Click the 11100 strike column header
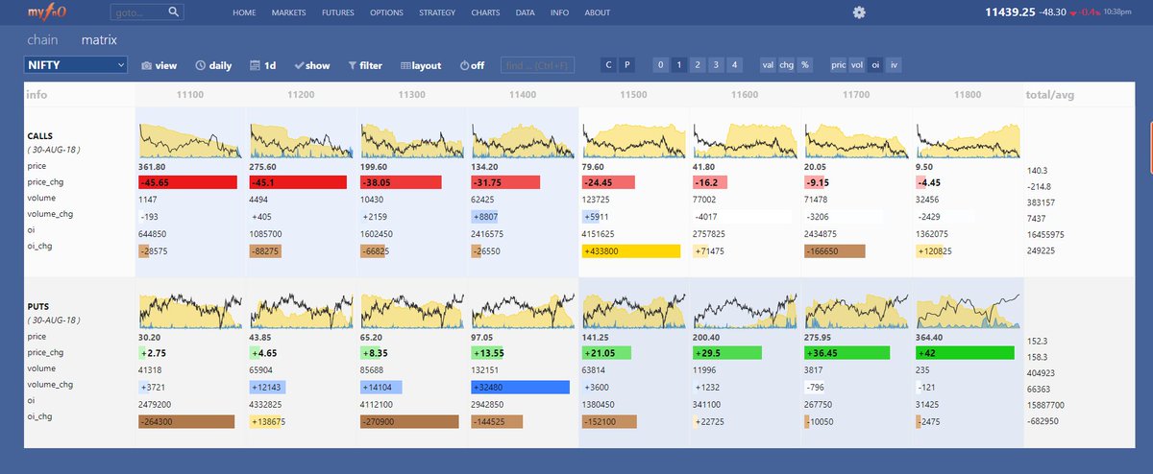The image size is (1153, 474). click(190, 95)
